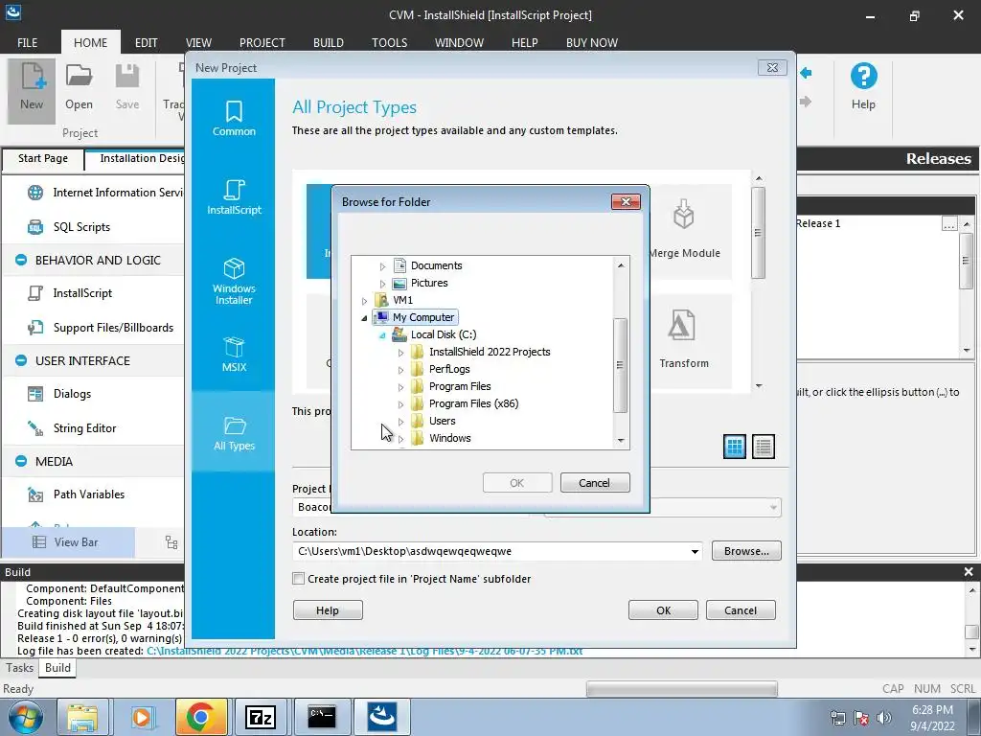Switch to the Start Page tab
981x736 pixels.
42,158
